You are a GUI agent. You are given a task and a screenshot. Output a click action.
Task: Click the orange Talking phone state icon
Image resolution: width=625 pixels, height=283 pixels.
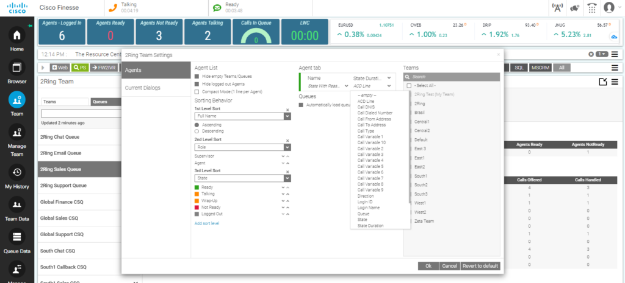point(113,7)
